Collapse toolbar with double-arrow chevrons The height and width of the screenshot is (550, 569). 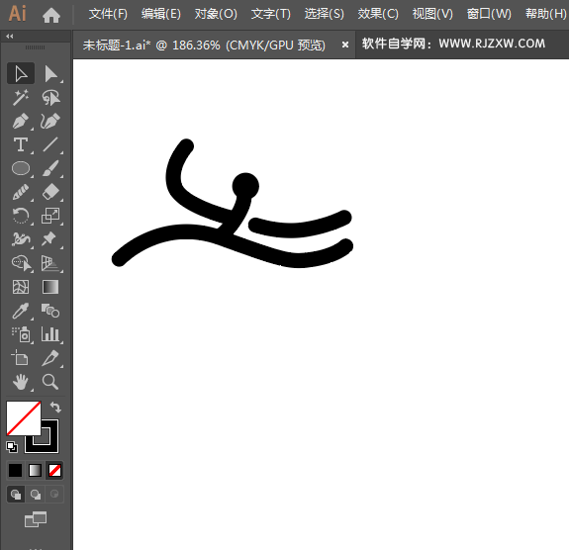tap(10, 36)
